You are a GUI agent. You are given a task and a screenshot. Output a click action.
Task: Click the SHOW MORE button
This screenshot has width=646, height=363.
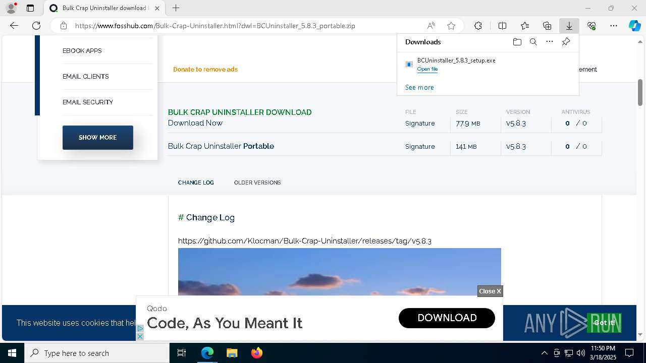click(98, 138)
